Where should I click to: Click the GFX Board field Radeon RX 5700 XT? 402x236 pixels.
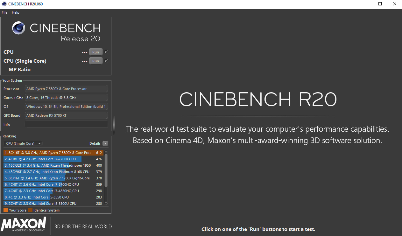(x=66, y=115)
